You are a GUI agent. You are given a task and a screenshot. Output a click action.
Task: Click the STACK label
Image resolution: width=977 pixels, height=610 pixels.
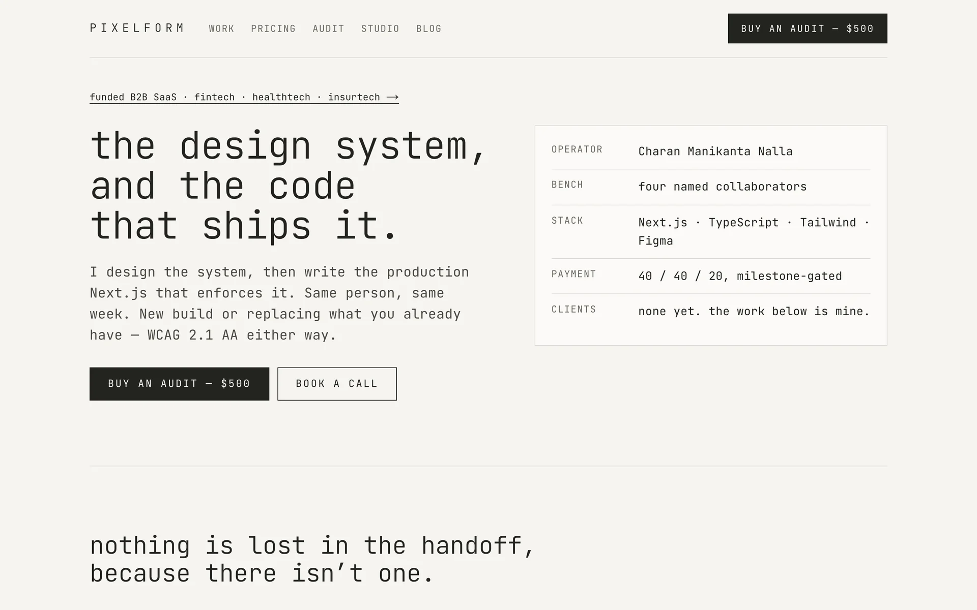click(567, 221)
